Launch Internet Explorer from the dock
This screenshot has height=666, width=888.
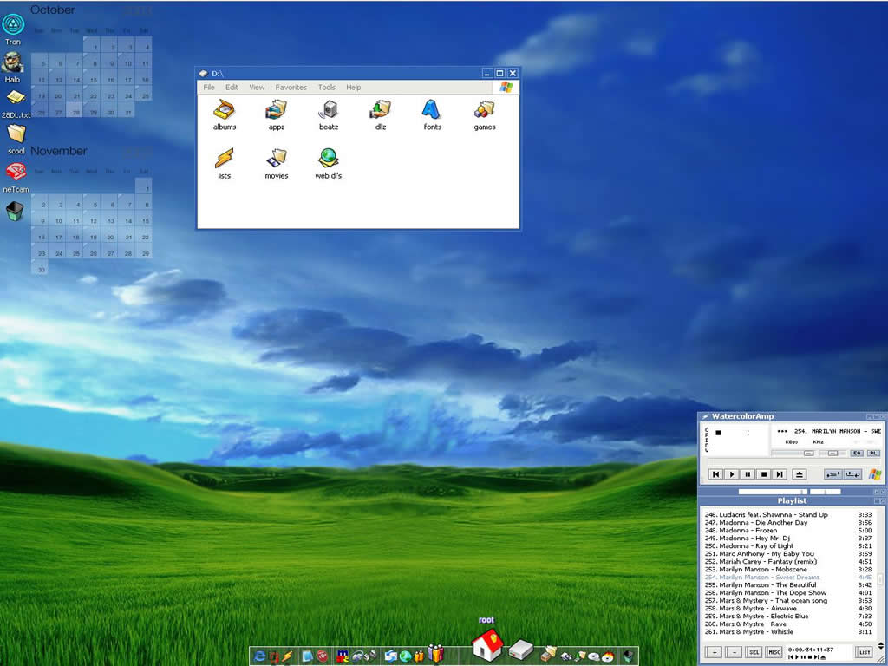pos(259,656)
